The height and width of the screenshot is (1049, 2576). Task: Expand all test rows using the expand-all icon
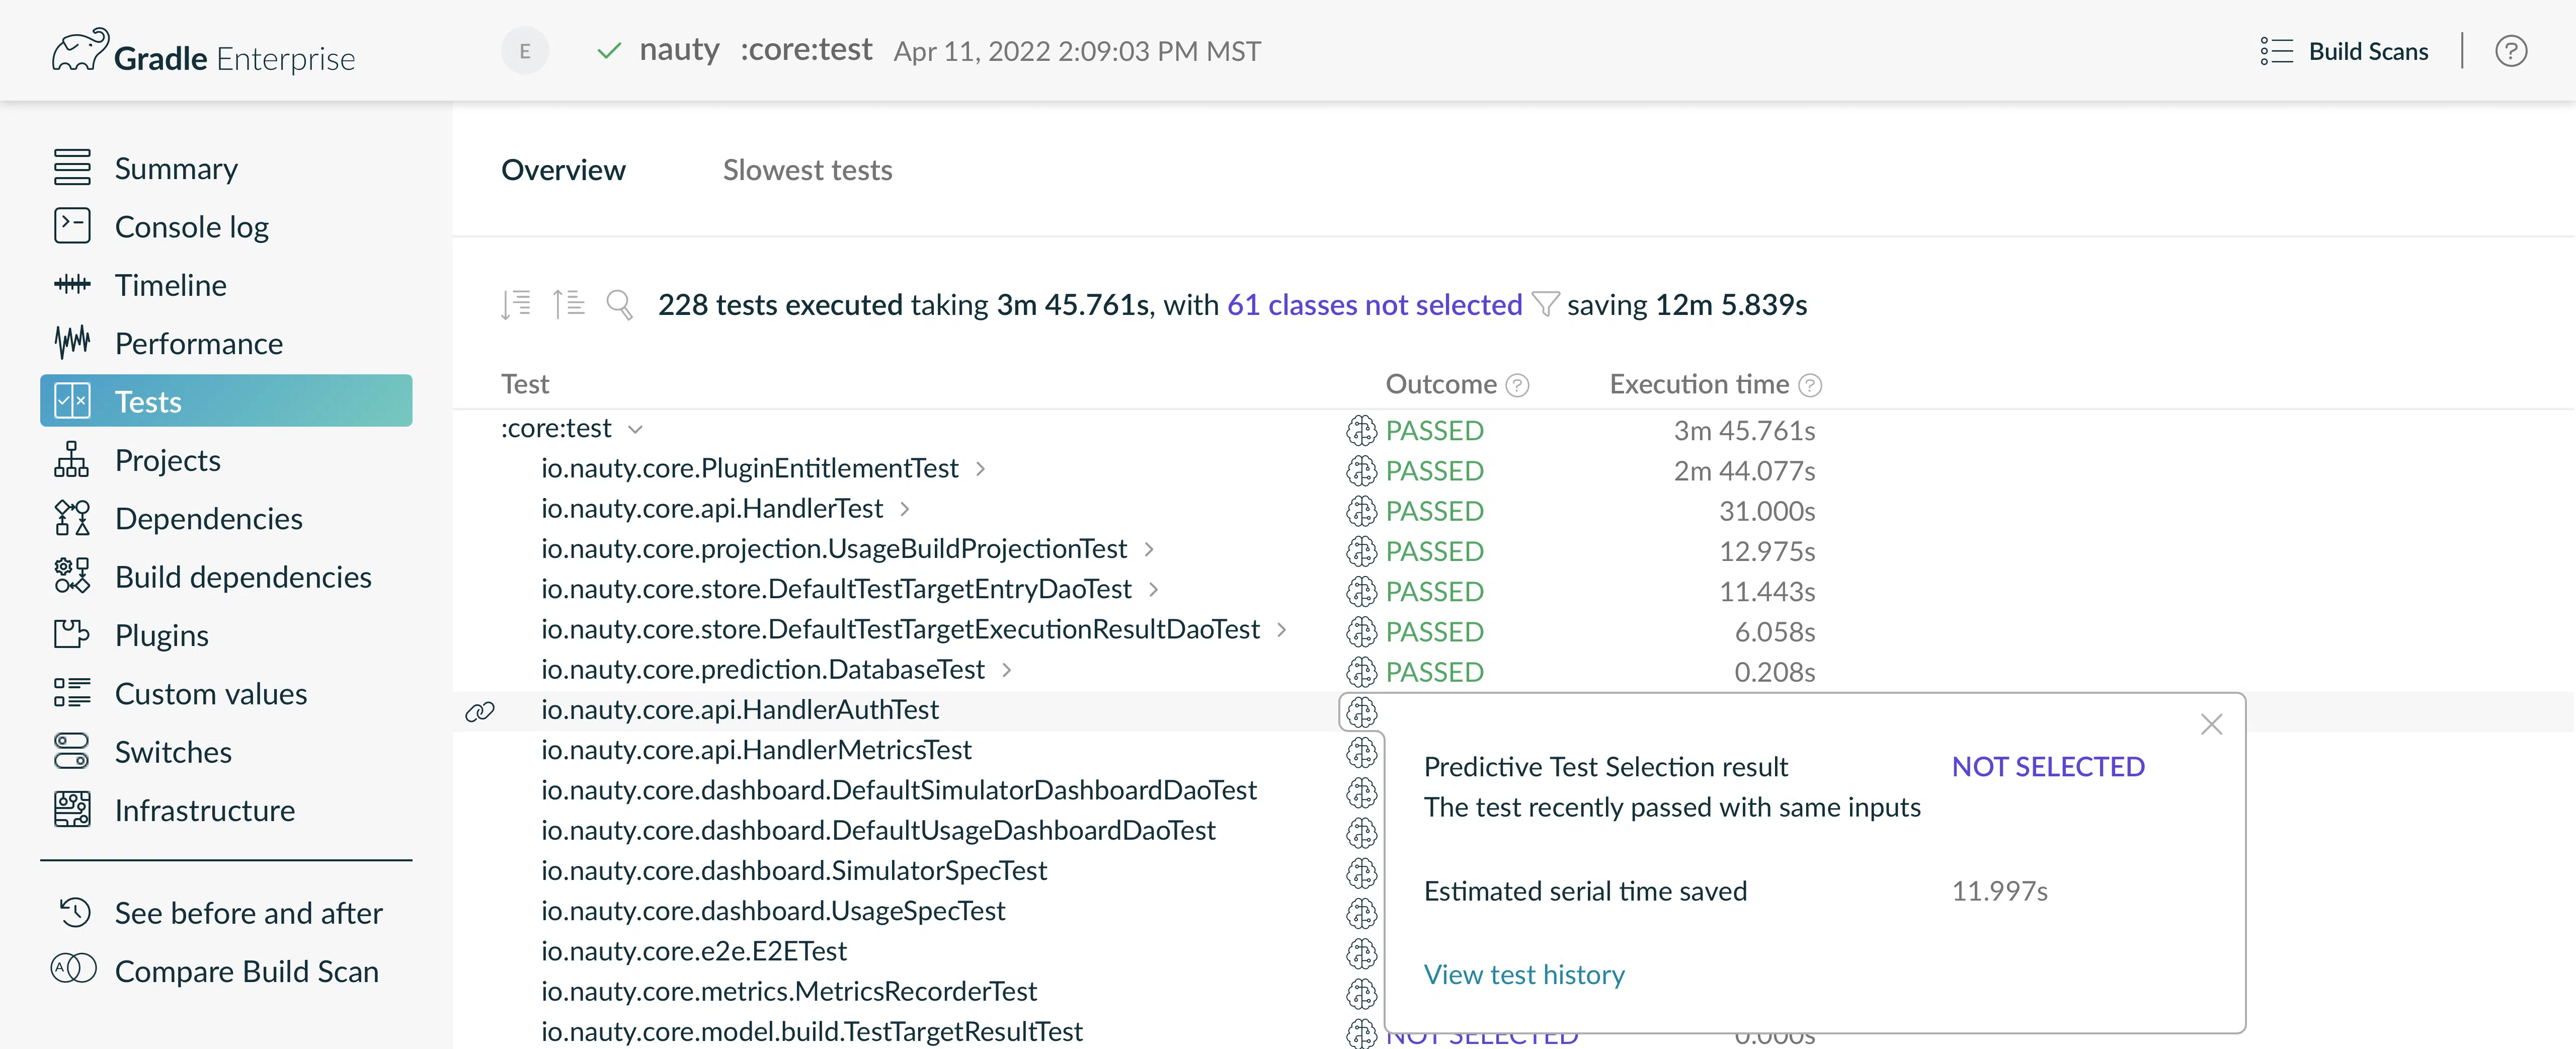(x=516, y=304)
